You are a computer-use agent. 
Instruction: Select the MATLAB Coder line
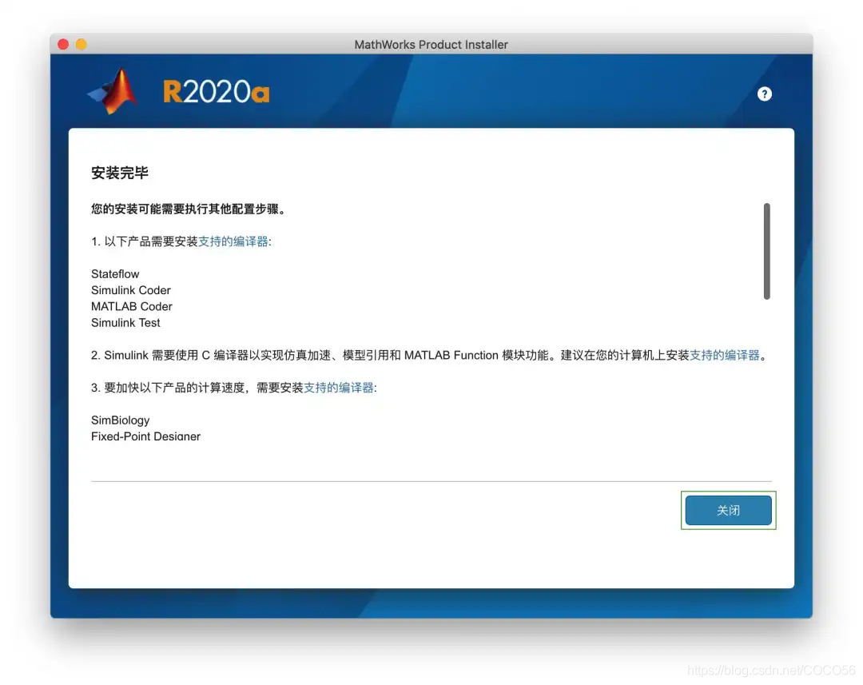coord(132,307)
